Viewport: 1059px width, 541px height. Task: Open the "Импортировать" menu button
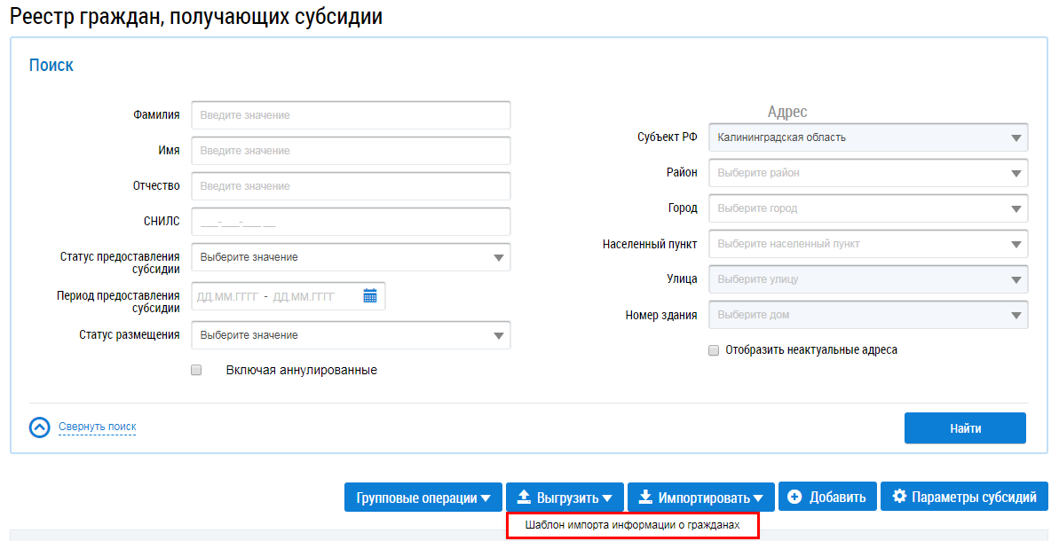point(701,498)
